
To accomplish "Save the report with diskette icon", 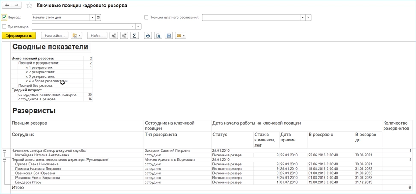I will 169,36.
